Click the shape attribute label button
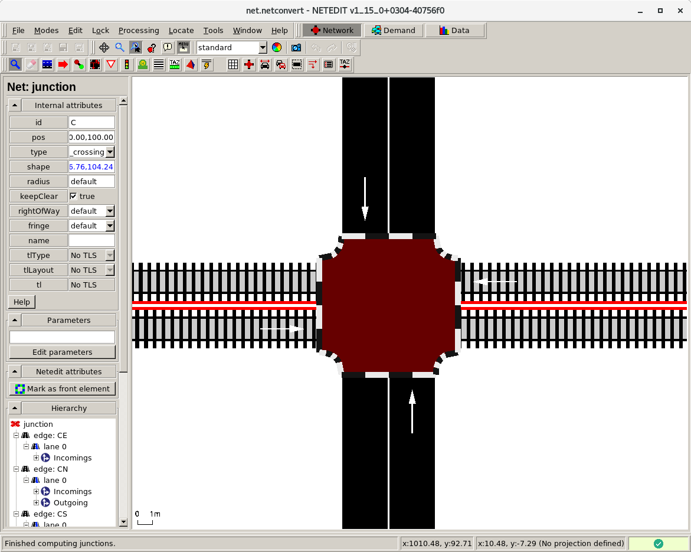This screenshot has width=691, height=552. click(x=38, y=166)
